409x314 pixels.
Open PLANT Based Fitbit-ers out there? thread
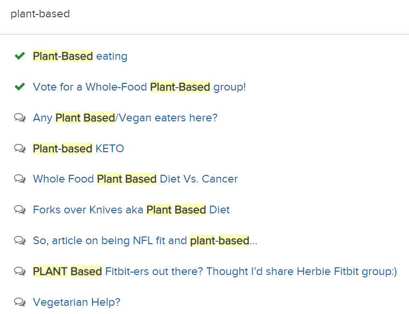215,272
